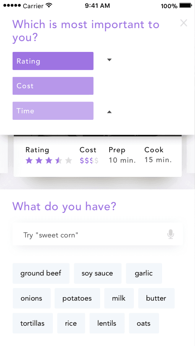195x346 pixels.
Task: Select the tortillas ingredient chip
Action: tap(33, 323)
